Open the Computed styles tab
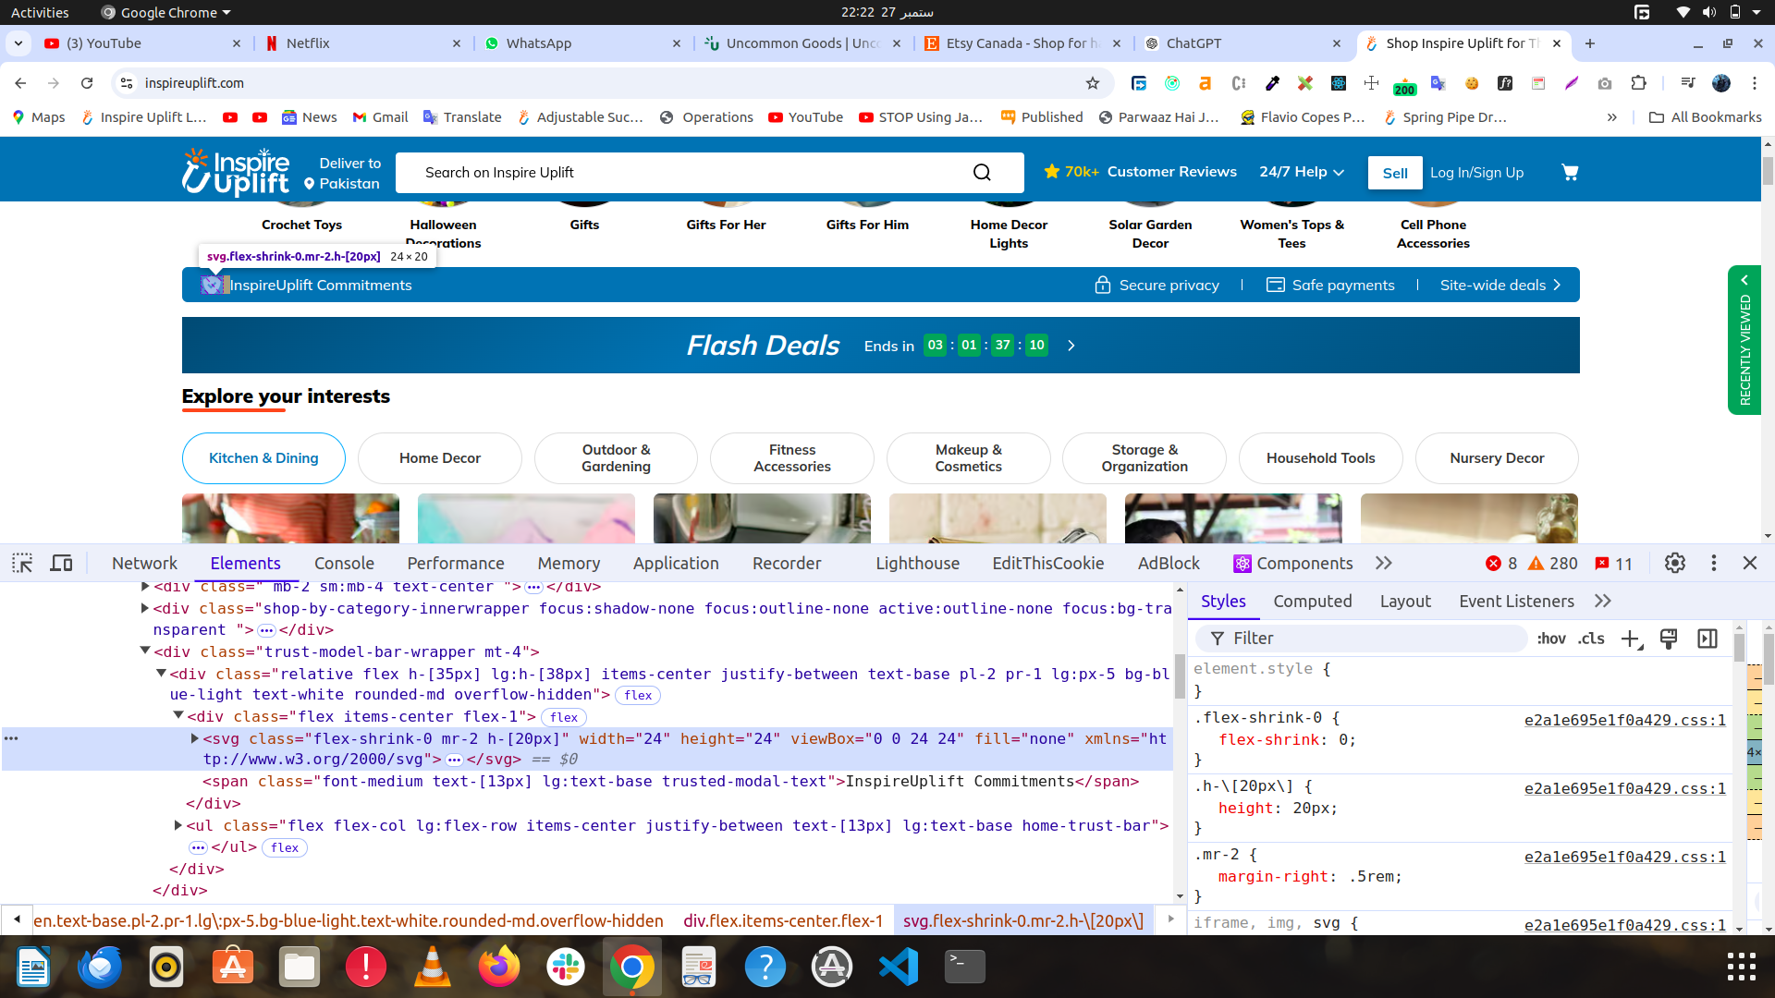 (x=1312, y=602)
